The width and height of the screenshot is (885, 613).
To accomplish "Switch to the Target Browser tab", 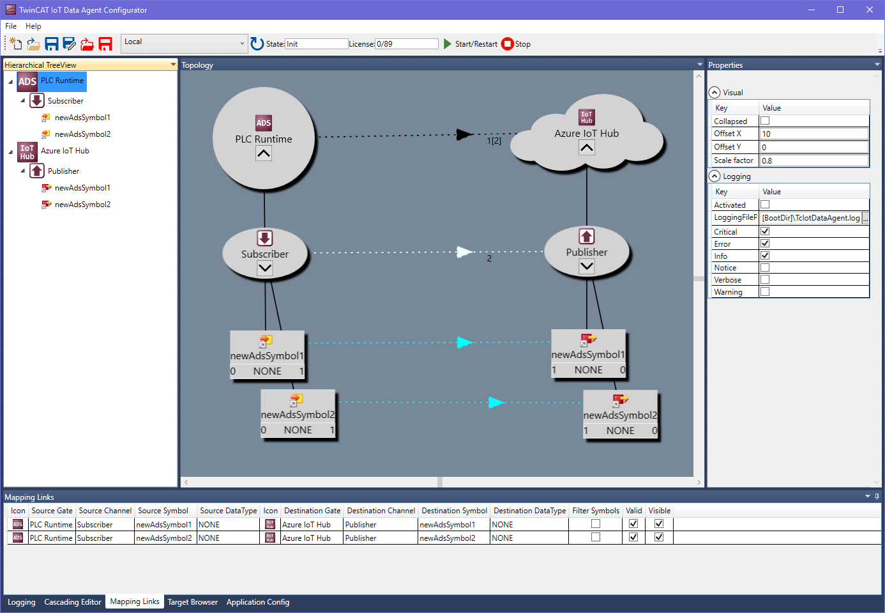I will (x=193, y=602).
